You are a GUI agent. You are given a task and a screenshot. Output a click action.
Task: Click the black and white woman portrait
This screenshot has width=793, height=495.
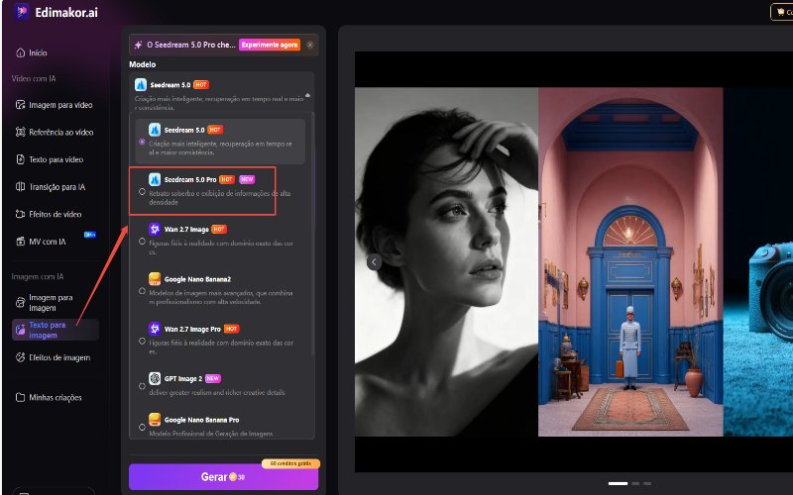point(447,261)
